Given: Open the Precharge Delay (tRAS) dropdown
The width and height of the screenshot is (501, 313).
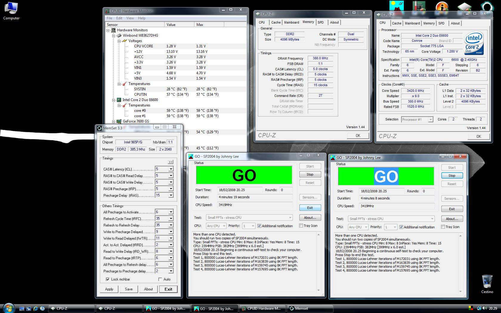Looking at the screenshot, I should [x=171, y=195].
